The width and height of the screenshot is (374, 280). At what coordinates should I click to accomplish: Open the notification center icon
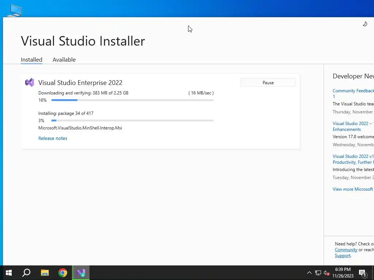362,273
